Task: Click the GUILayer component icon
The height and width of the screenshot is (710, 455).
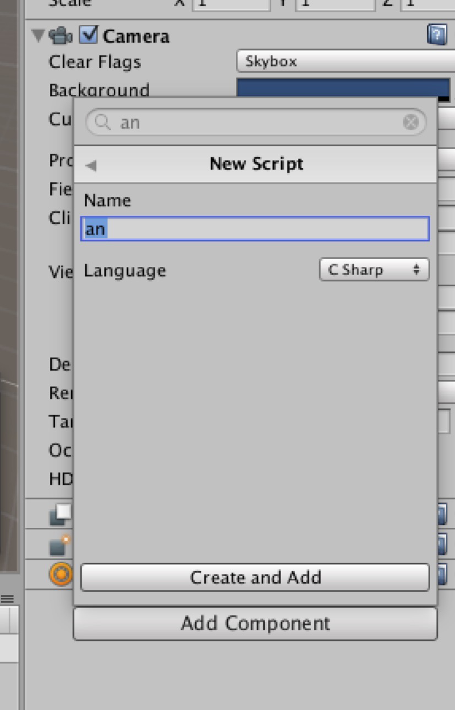Action: tap(60, 515)
